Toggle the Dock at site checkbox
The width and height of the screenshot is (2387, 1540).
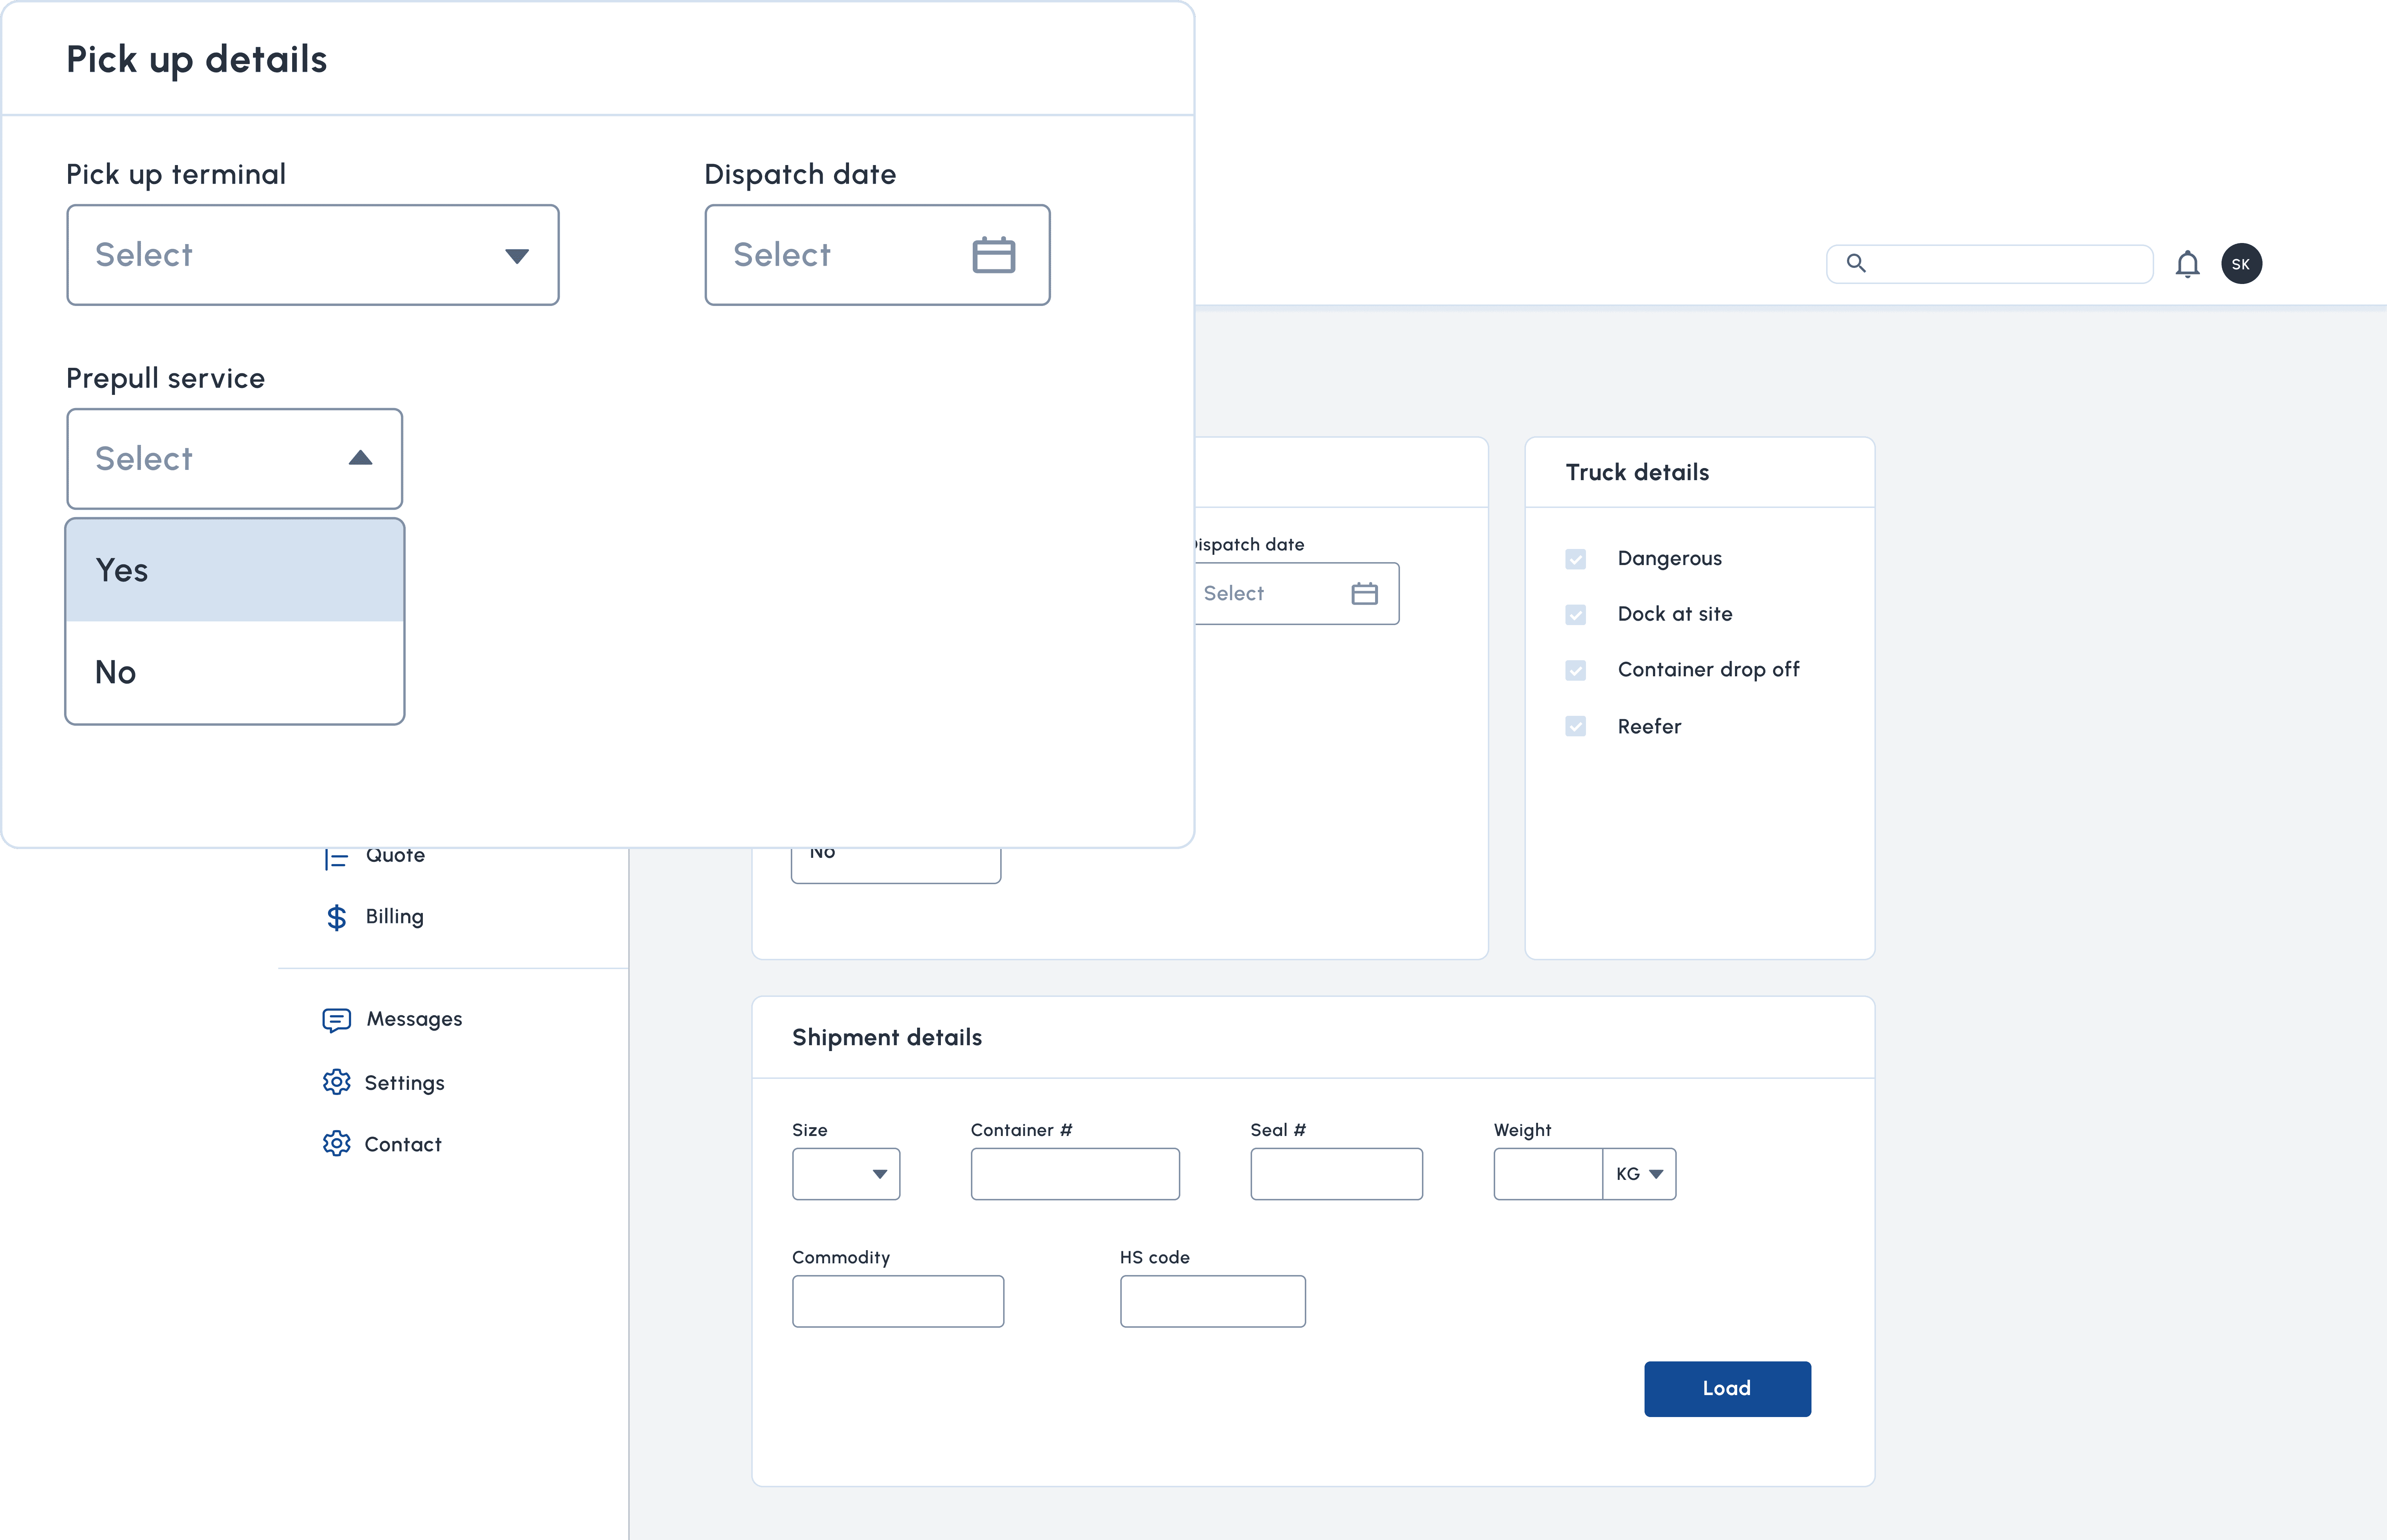1576,614
